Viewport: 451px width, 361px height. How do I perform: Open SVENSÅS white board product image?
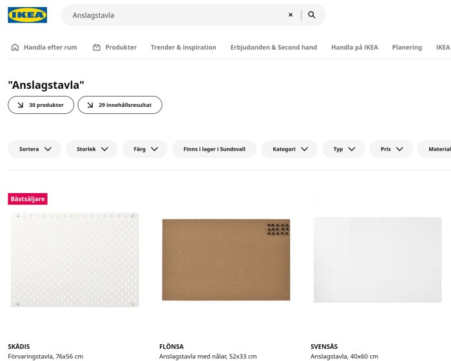(x=378, y=260)
